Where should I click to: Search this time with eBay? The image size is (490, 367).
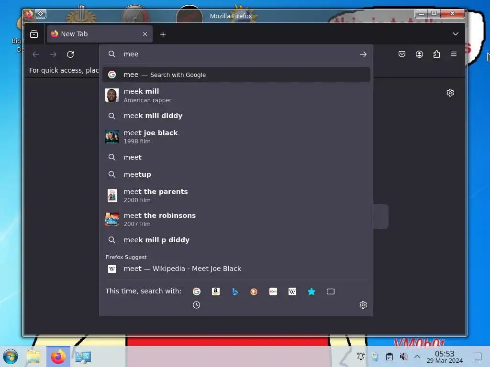[x=273, y=291]
